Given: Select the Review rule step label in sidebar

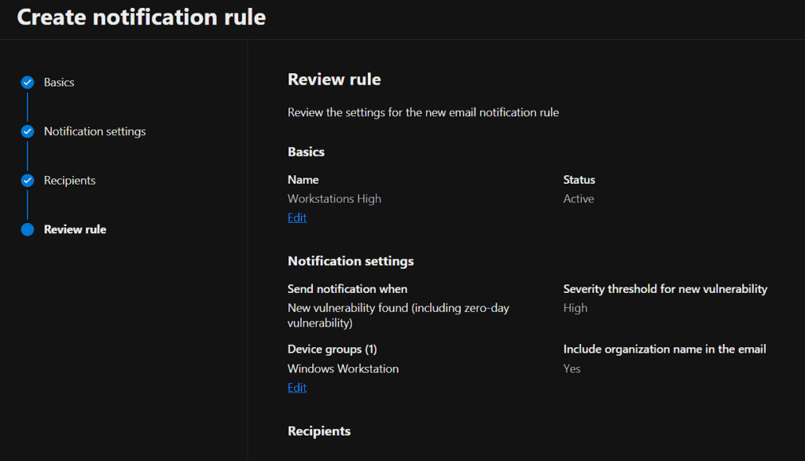Looking at the screenshot, I should click(x=75, y=229).
